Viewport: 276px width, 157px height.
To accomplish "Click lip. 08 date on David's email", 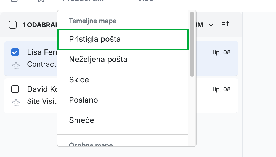I will [x=222, y=89].
